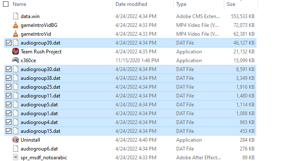Sort by the Type column header
The width and height of the screenshot is (282, 161).
tap(181, 4)
